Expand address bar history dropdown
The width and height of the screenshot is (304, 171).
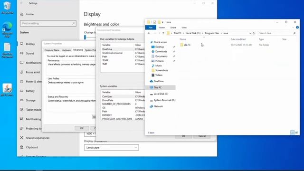tap(250, 33)
